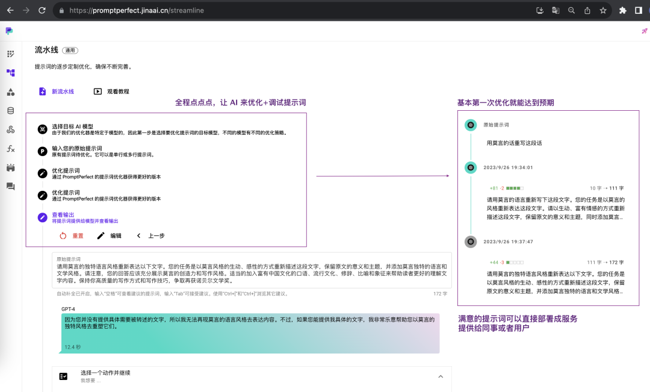Click the rocket icon at top right
The image size is (650, 392).
(645, 31)
